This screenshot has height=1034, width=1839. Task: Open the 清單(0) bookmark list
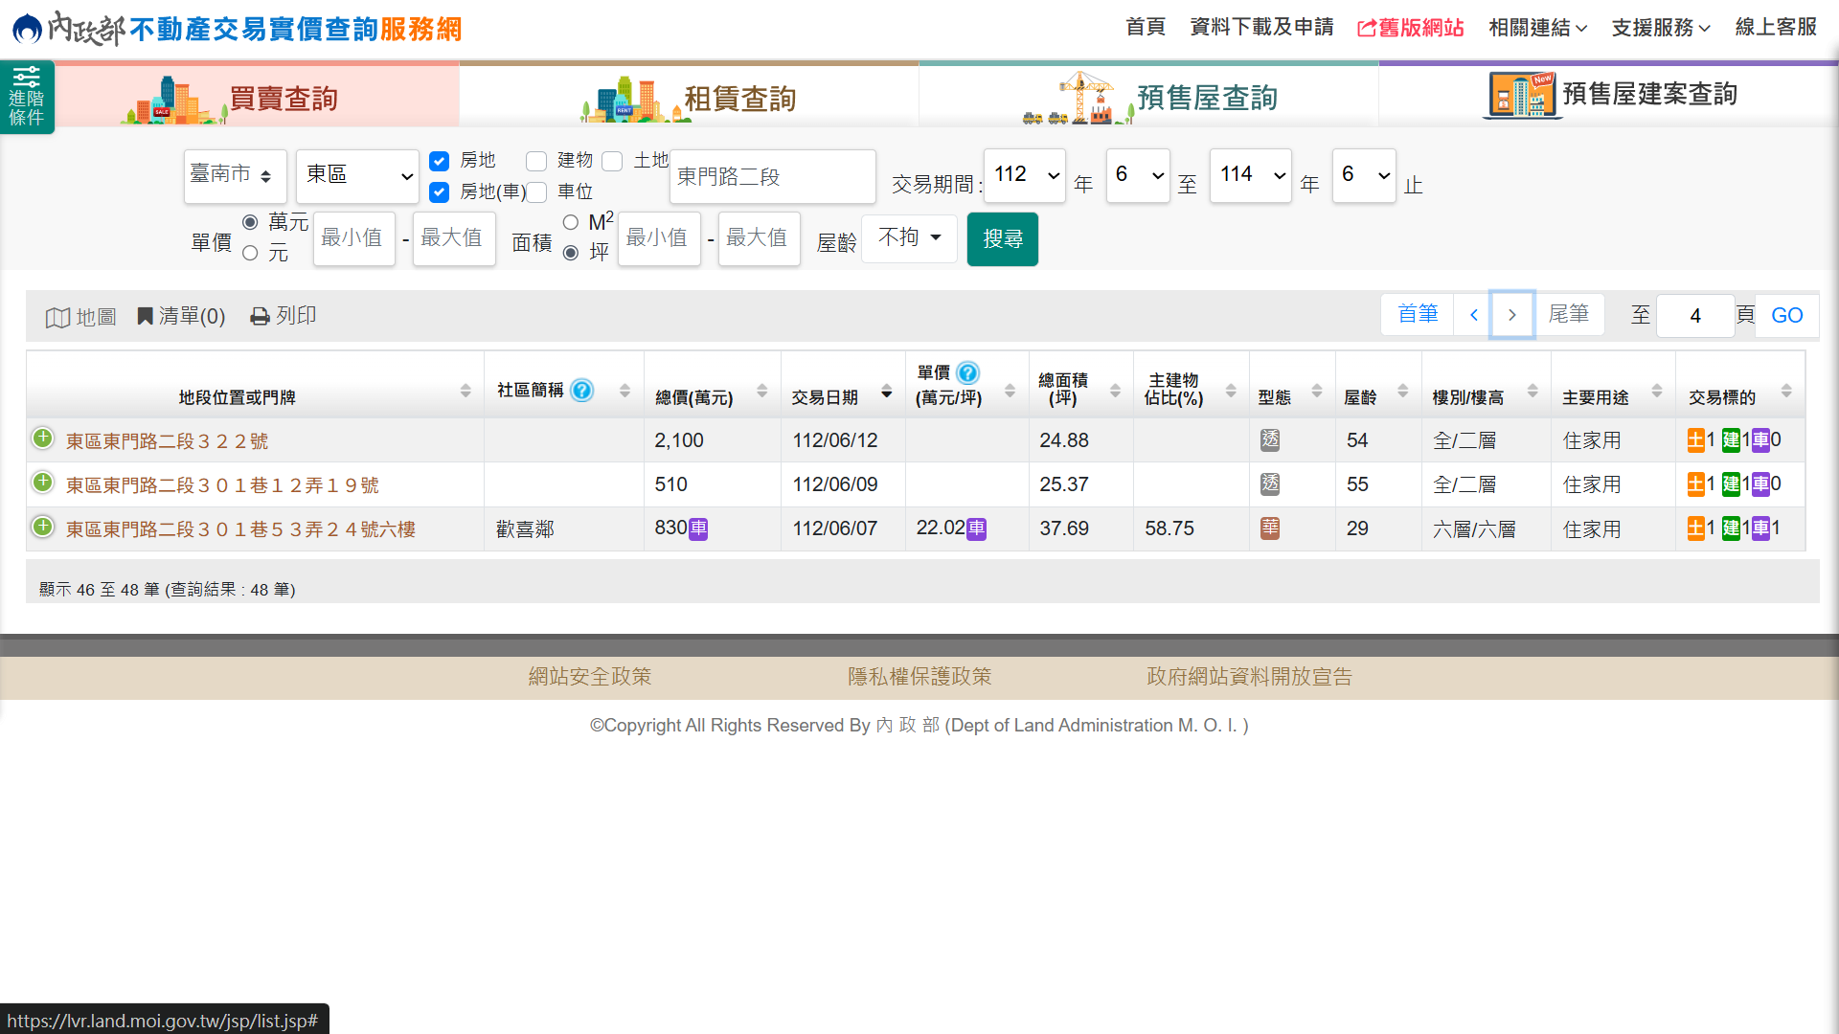pyautogui.click(x=181, y=316)
